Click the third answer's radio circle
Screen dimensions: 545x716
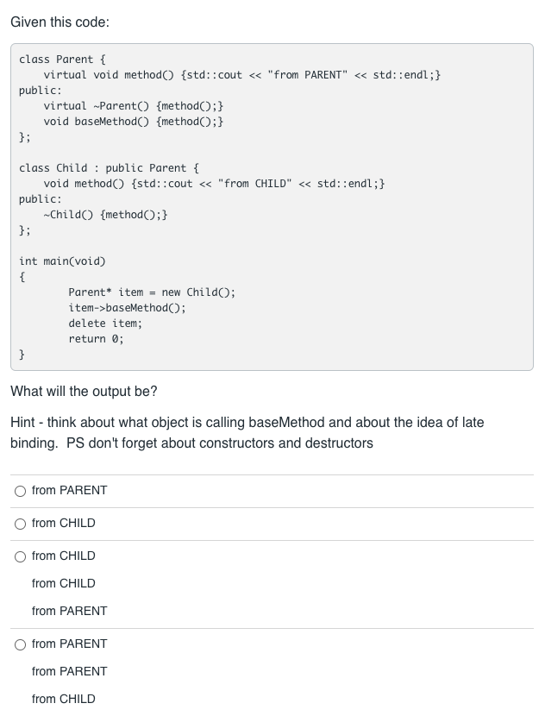pyautogui.click(x=20, y=556)
